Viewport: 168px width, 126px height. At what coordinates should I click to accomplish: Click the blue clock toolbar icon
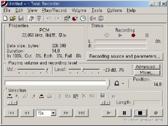(x=83, y=18)
